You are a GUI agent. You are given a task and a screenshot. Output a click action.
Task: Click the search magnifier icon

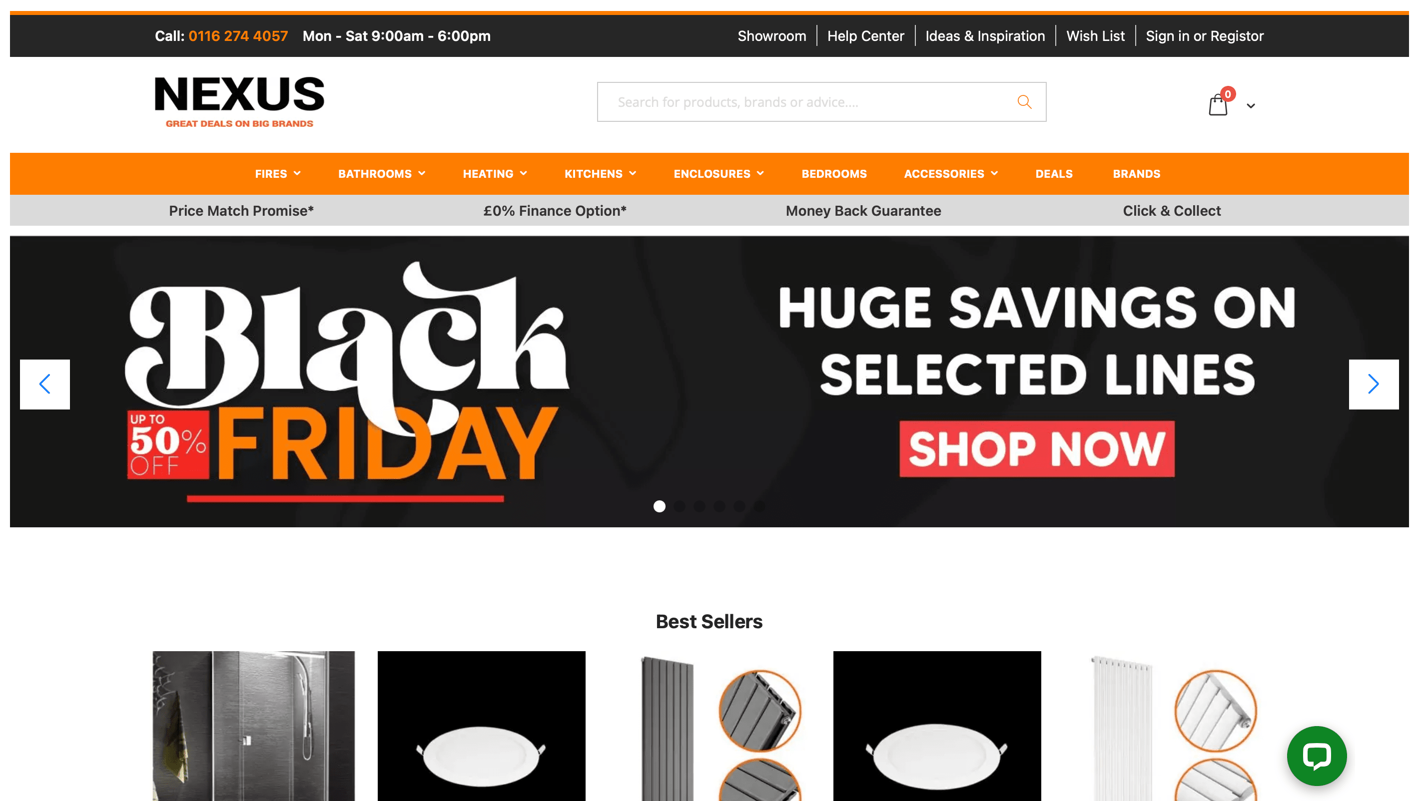click(x=1024, y=102)
